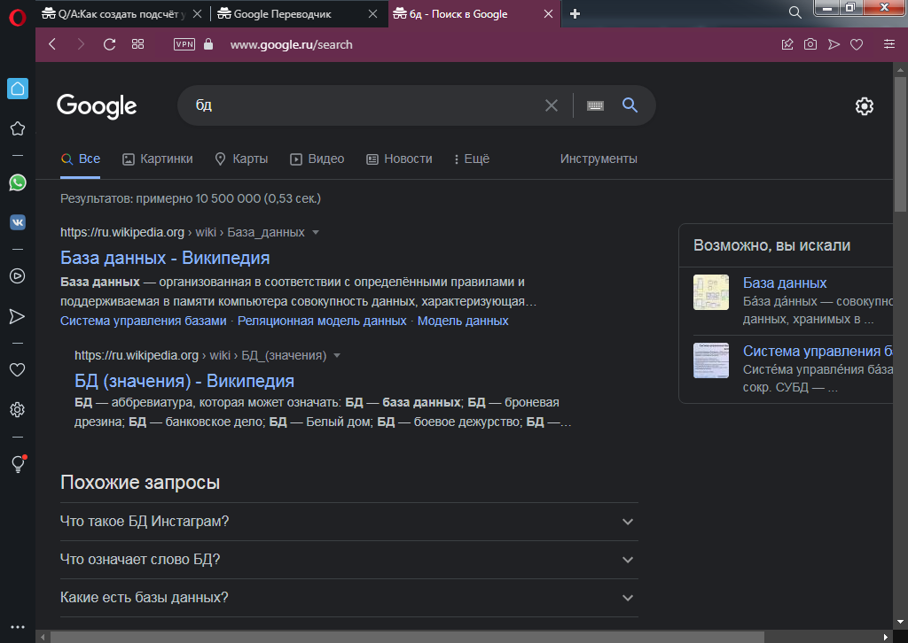The width and height of the screenshot is (908, 643).
Task: Switch to Google Переводчик tab
Action: [x=283, y=14]
